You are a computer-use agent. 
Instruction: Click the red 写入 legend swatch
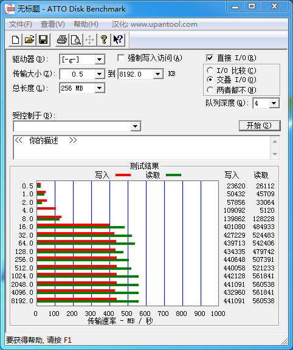click(x=123, y=175)
